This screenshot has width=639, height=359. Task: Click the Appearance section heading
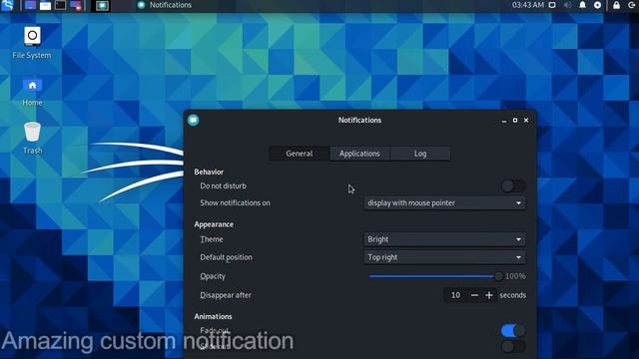click(214, 224)
